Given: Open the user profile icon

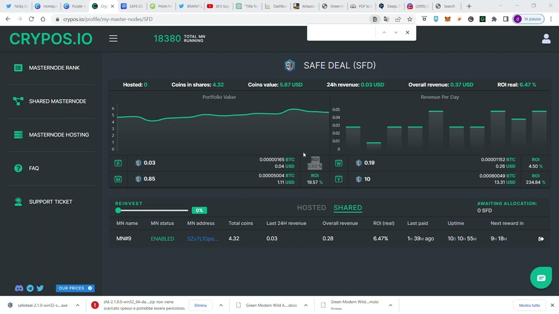Looking at the screenshot, I should point(546,39).
